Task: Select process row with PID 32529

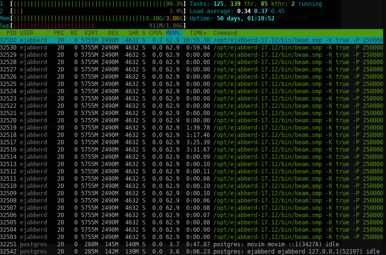Action: pos(192,55)
